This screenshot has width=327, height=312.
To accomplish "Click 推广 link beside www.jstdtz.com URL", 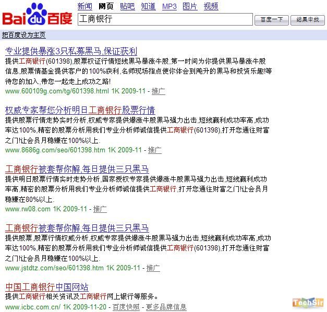I will [x=153, y=268].
